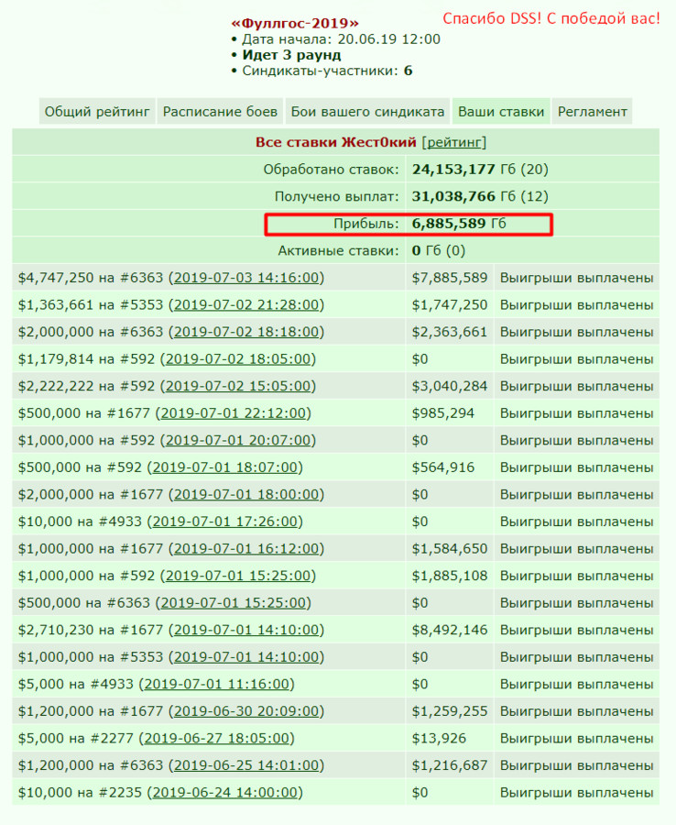Open battle link 2019-07-01 22:12:00
The height and width of the screenshot is (825, 676).
coord(234,413)
